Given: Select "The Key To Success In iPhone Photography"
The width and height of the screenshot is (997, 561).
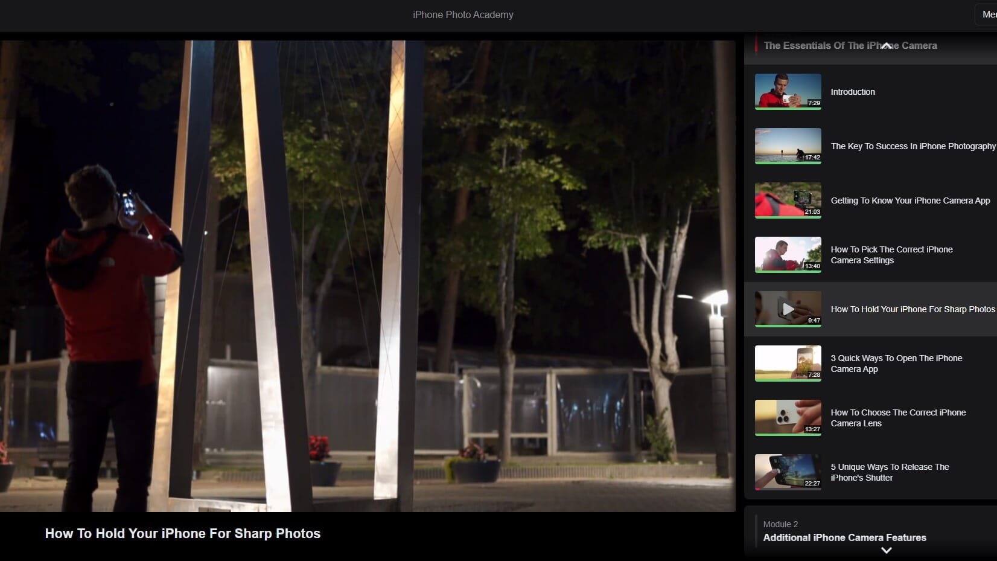Looking at the screenshot, I should (x=912, y=146).
